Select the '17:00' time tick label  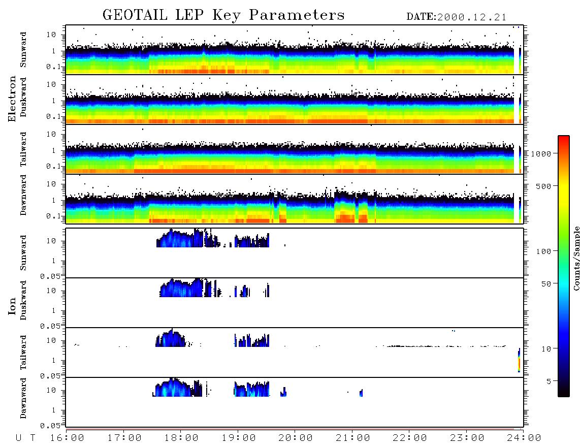click(x=124, y=438)
